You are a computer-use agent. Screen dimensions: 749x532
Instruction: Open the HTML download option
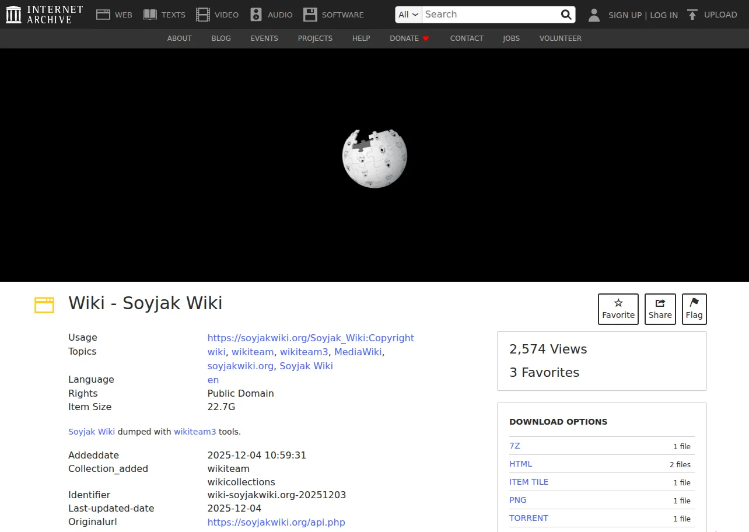click(x=520, y=464)
